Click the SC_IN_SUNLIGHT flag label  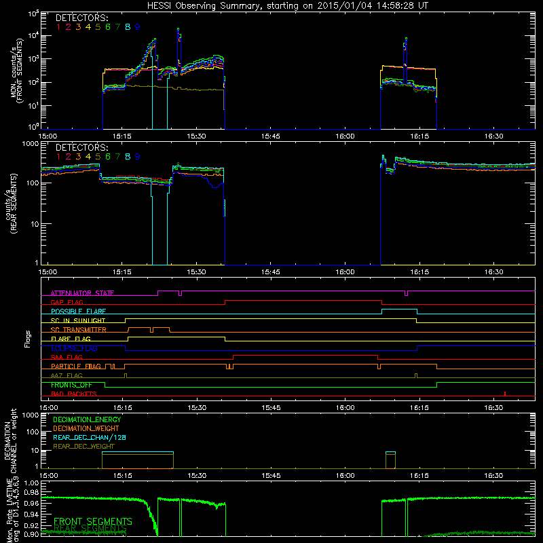[x=78, y=320]
